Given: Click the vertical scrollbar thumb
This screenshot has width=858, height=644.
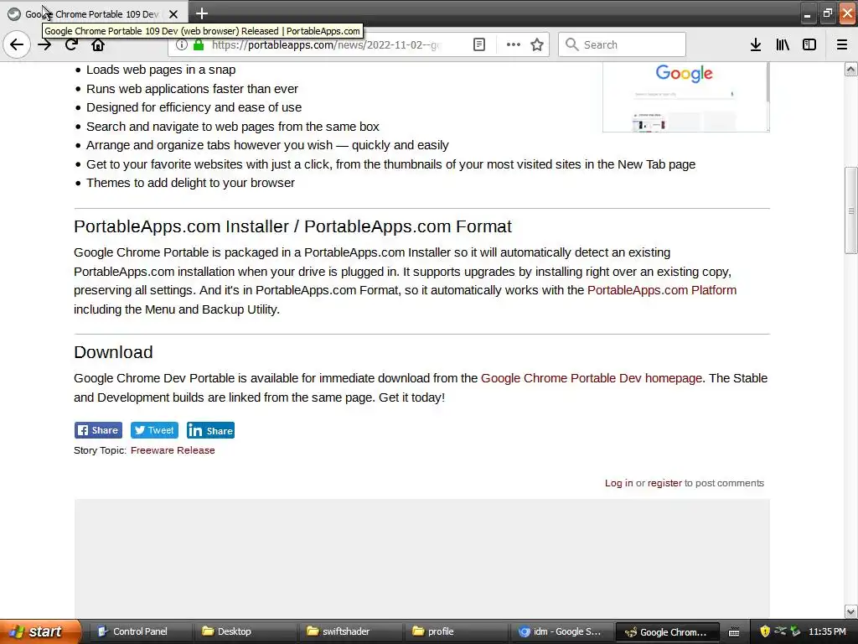Looking at the screenshot, I should click(850, 210).
